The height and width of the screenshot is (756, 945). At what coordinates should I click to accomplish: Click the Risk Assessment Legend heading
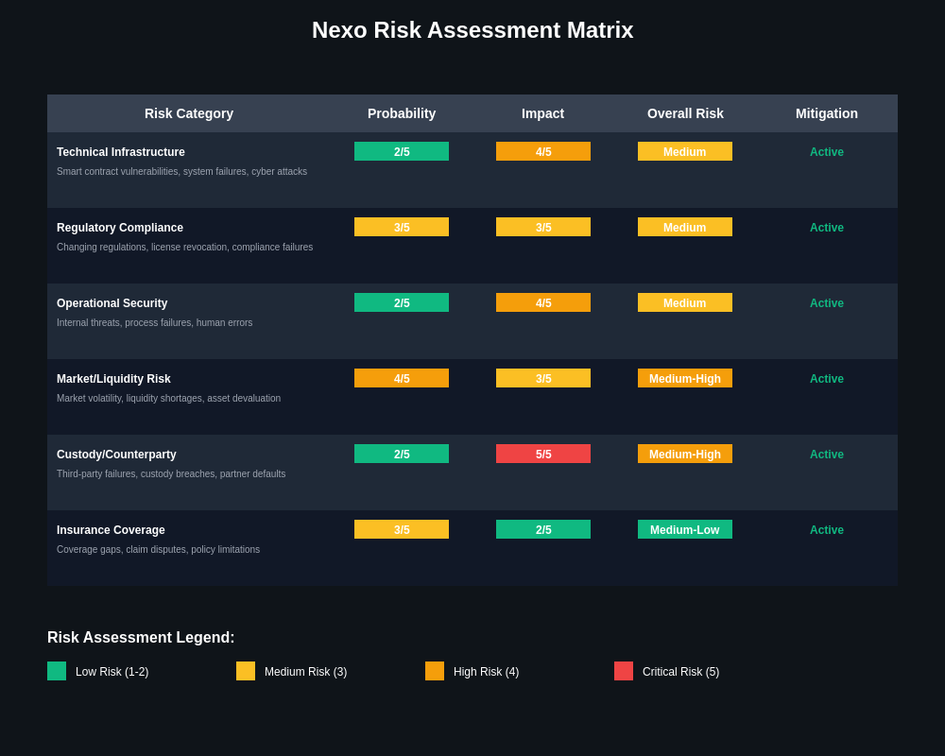[x=141, y=637]
